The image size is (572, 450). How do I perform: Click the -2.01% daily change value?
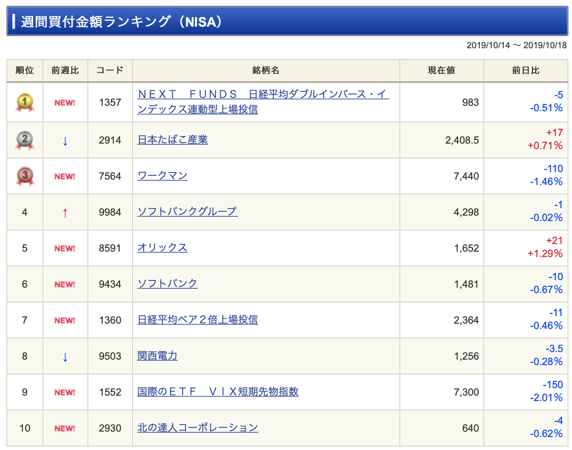click(x=546, y=398)
